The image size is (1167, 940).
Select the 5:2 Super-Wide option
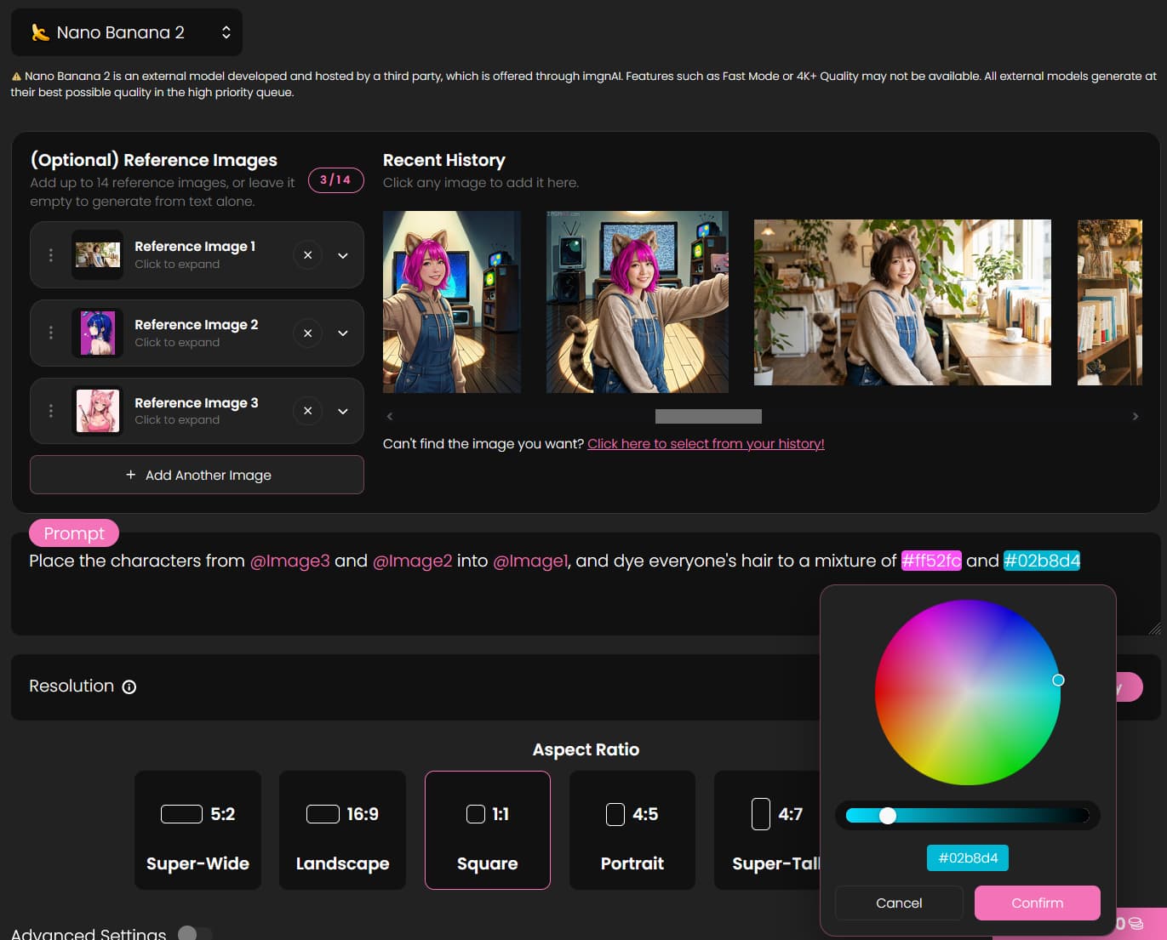(197, 830)
